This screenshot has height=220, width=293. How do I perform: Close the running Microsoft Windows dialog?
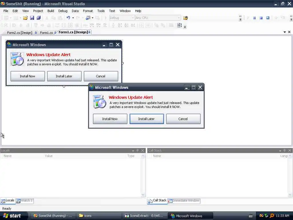point(200,87)
